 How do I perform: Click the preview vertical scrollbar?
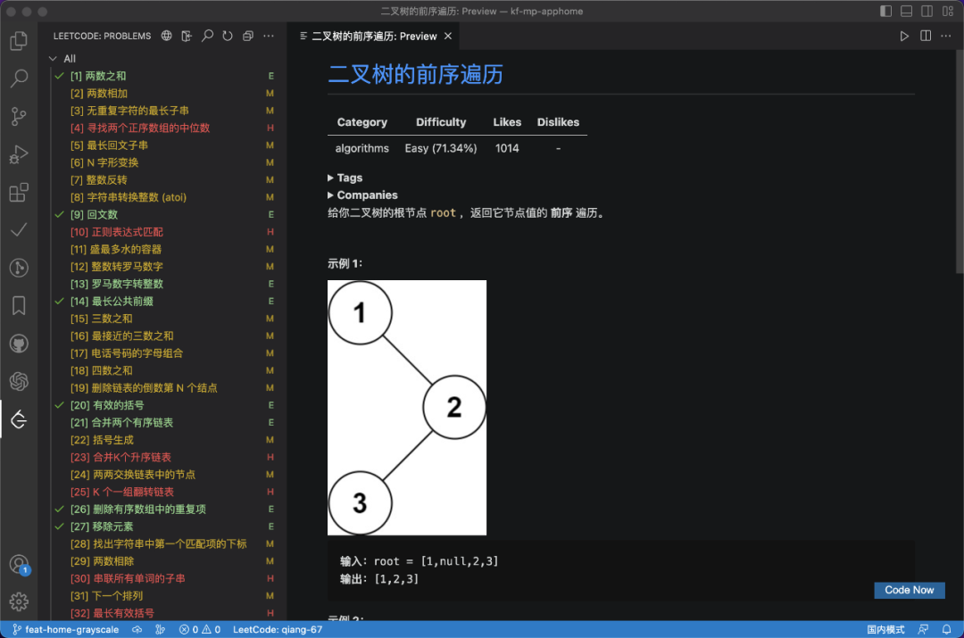[959, 162]
